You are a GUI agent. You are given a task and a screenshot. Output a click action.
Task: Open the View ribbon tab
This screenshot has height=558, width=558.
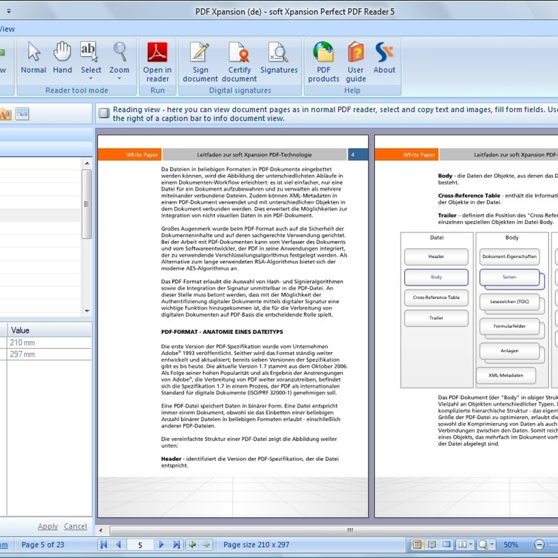(7, 29)
